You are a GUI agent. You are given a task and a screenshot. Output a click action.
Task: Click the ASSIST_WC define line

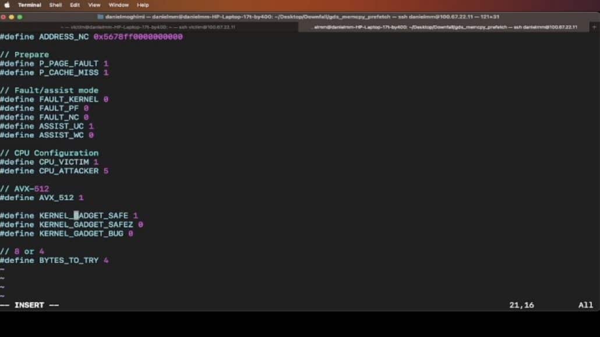pos(47,135)
